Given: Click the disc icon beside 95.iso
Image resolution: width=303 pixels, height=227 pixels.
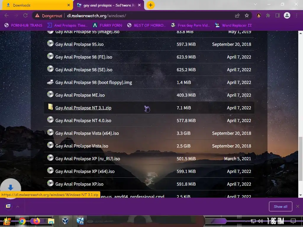Looking at the screenshot, I should [50, 43].
